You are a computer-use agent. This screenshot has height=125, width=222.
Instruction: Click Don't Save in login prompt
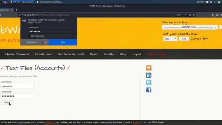coord(32,42)
